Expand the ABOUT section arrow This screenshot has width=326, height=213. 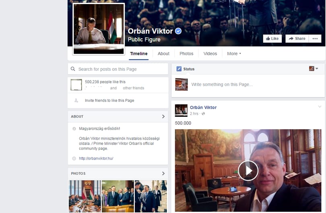(x=163, y=116)
